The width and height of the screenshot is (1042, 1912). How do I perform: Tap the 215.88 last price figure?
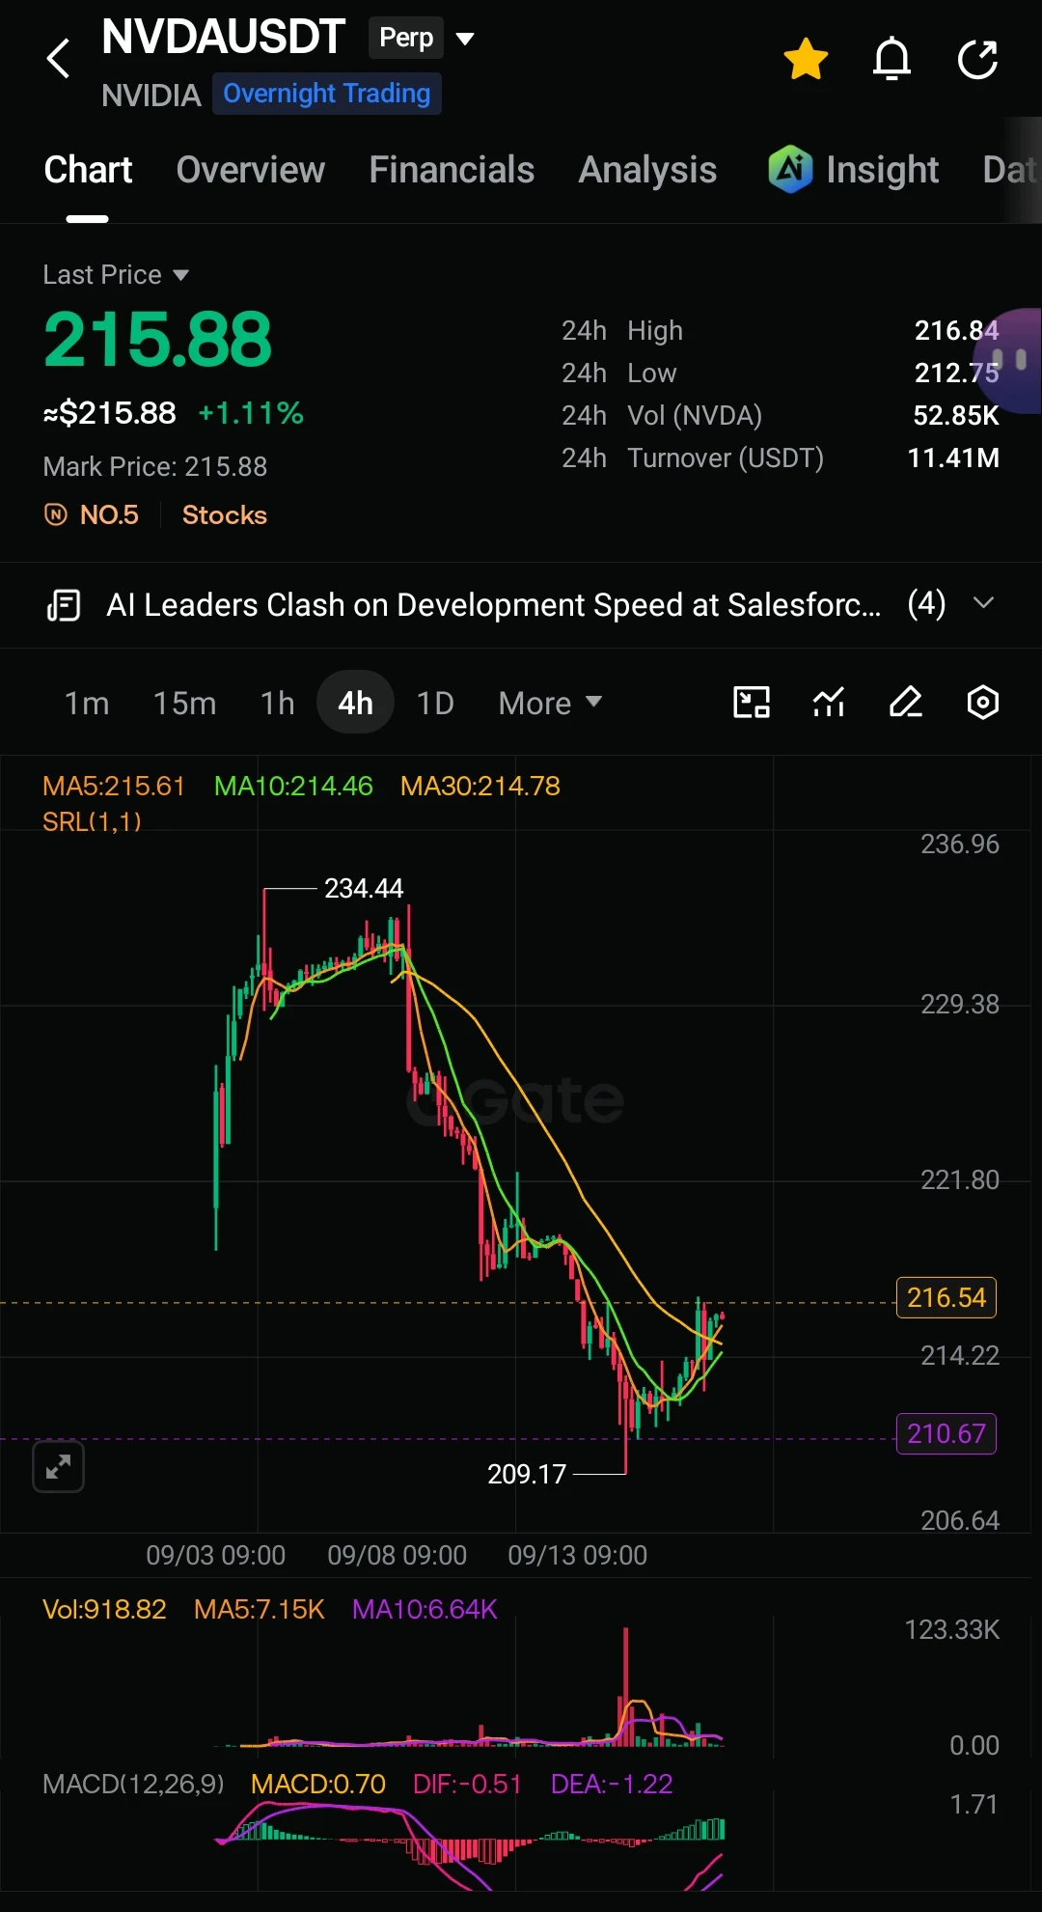(158, 340)
